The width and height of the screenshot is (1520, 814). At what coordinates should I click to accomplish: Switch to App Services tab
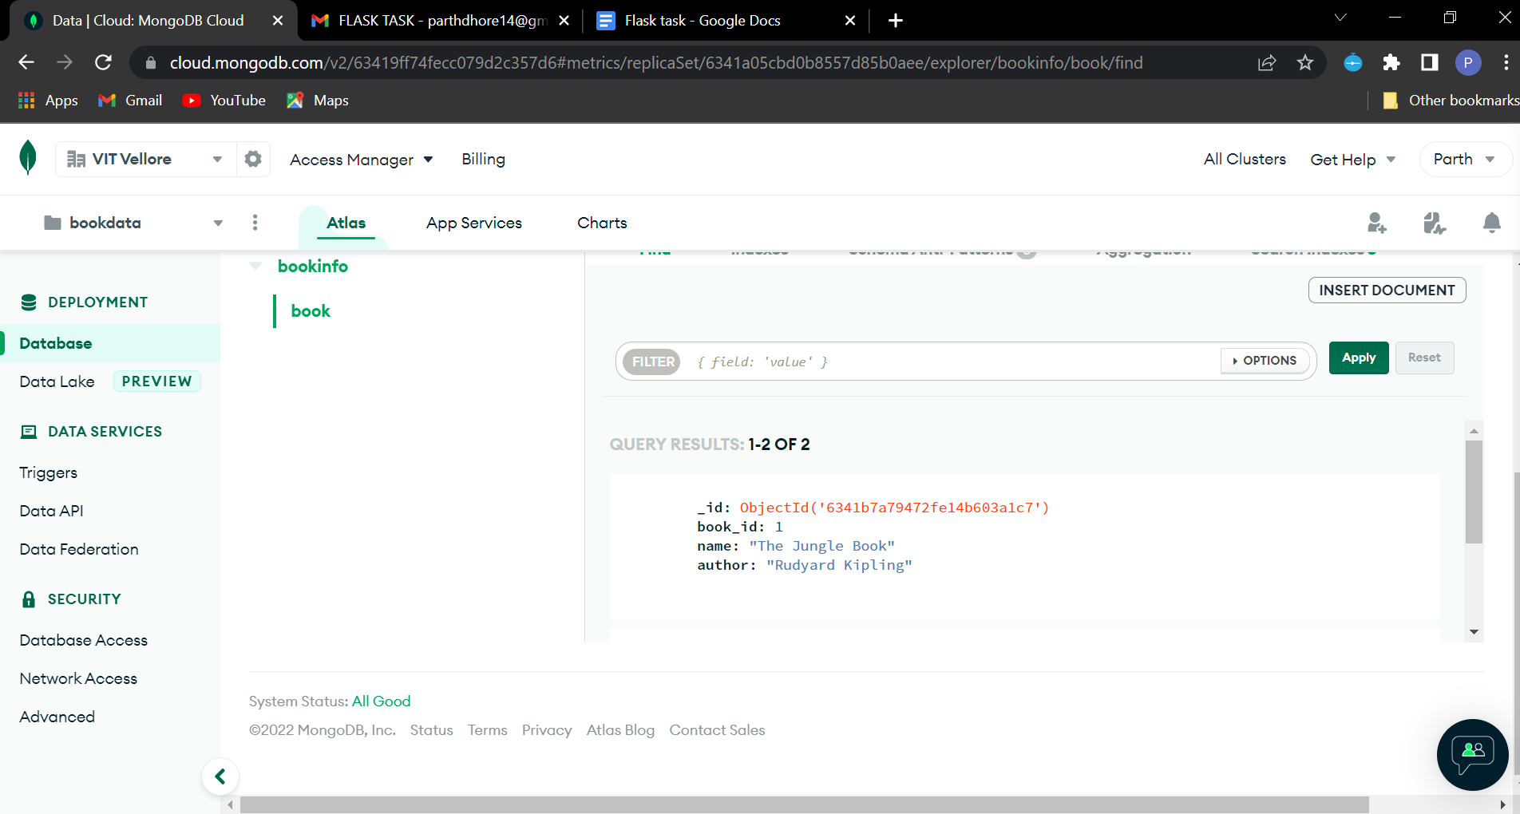pyautogui.click(x=474, y=223)
